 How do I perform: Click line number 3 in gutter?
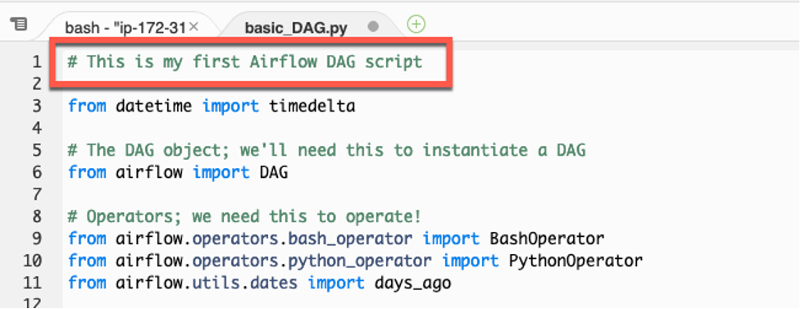click(36, 107)
